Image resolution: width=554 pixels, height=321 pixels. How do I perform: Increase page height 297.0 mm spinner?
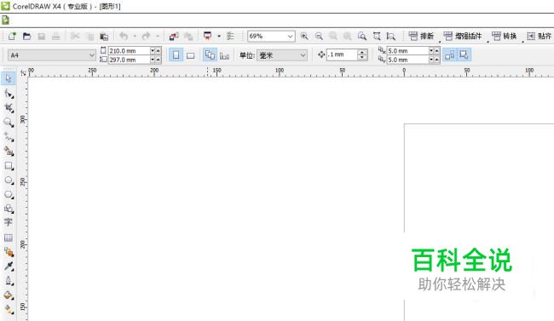point(158,60)
